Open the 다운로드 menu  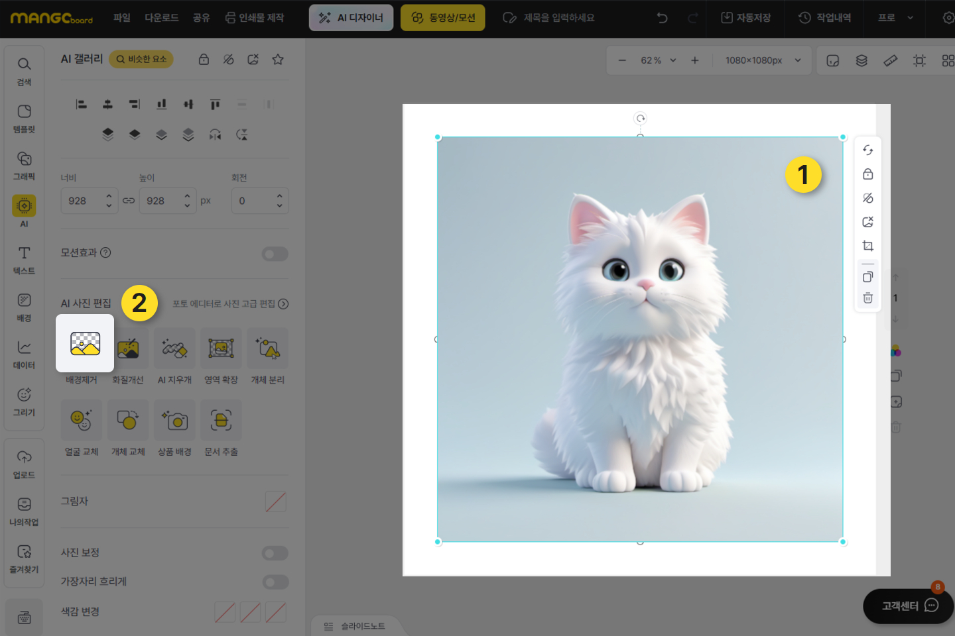coord(162,18)
